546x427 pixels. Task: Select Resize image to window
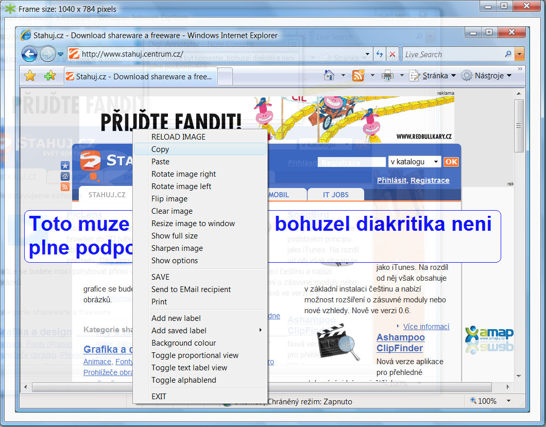pyautogui.click(x=200, y=223)
